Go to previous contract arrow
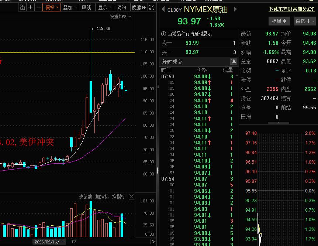 (163, 9)
